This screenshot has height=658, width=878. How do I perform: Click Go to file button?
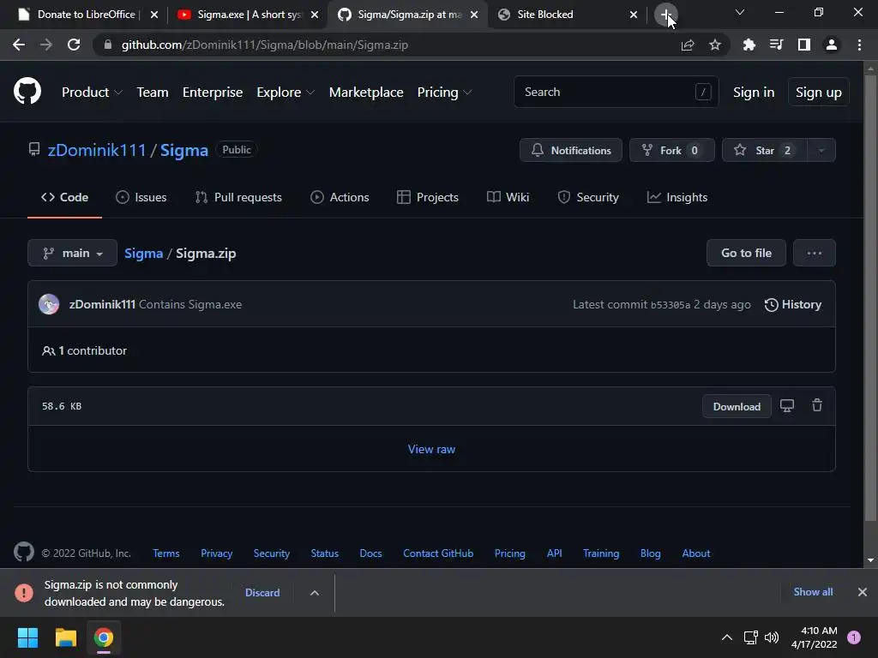746,253
